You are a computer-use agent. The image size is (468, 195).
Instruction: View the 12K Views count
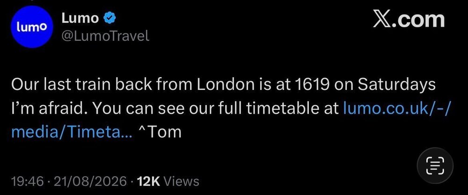pos(167,181)
